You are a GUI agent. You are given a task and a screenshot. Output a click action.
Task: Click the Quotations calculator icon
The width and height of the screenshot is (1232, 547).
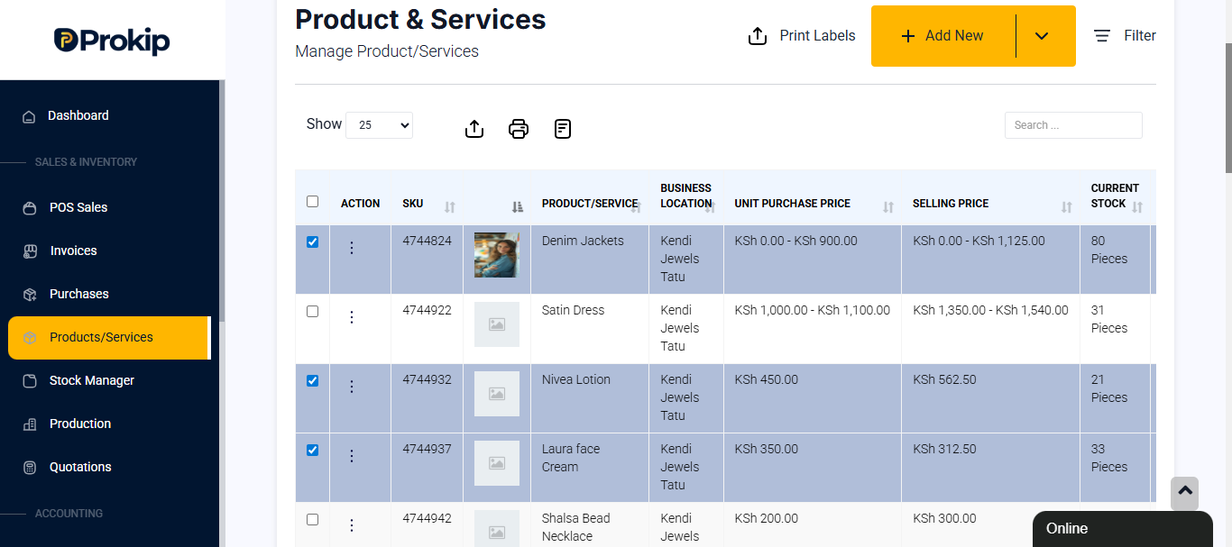point(30,468)
